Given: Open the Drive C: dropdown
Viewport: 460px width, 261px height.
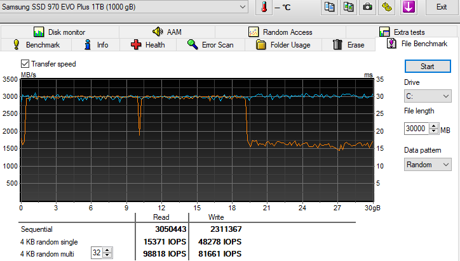Looking at the screenshot, I should 428,96.
